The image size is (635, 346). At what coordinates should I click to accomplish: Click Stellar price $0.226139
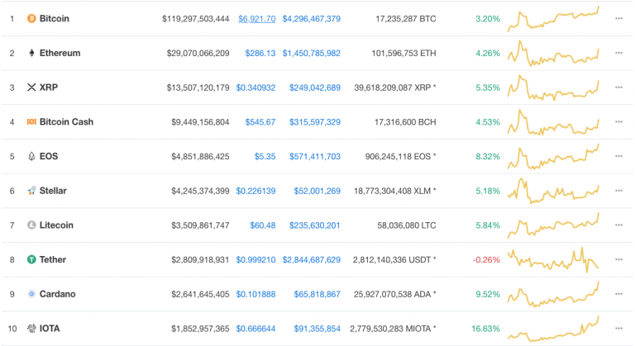tap(256, 191)
